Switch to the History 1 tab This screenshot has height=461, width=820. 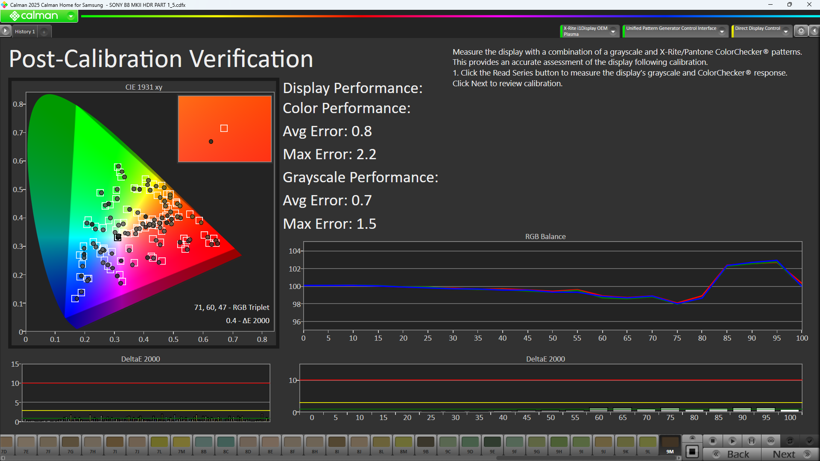click(25, 32)
